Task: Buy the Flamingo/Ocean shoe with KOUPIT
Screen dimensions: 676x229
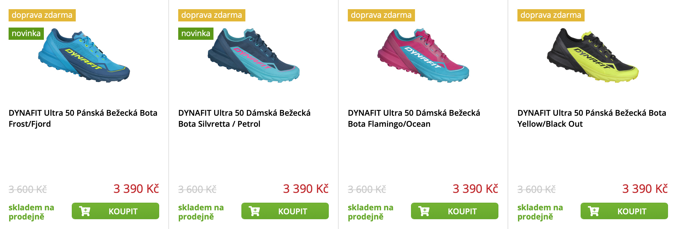Action: click(455, 211)
